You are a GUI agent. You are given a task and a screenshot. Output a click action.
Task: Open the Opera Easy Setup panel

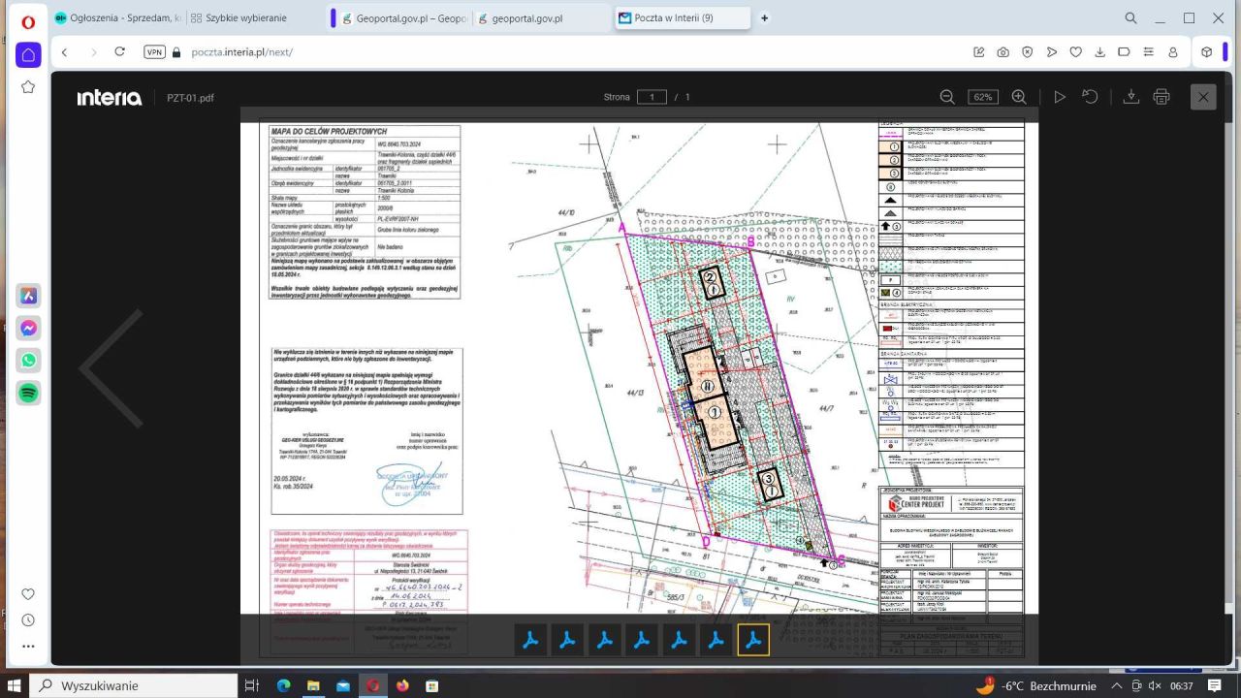pyautogui.click(x=1148, y=52)
